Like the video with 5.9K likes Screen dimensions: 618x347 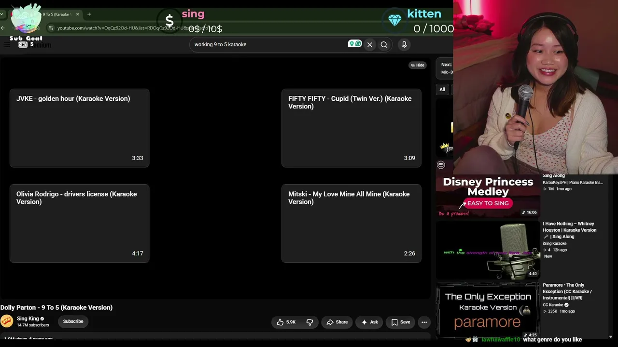point(286,322)
